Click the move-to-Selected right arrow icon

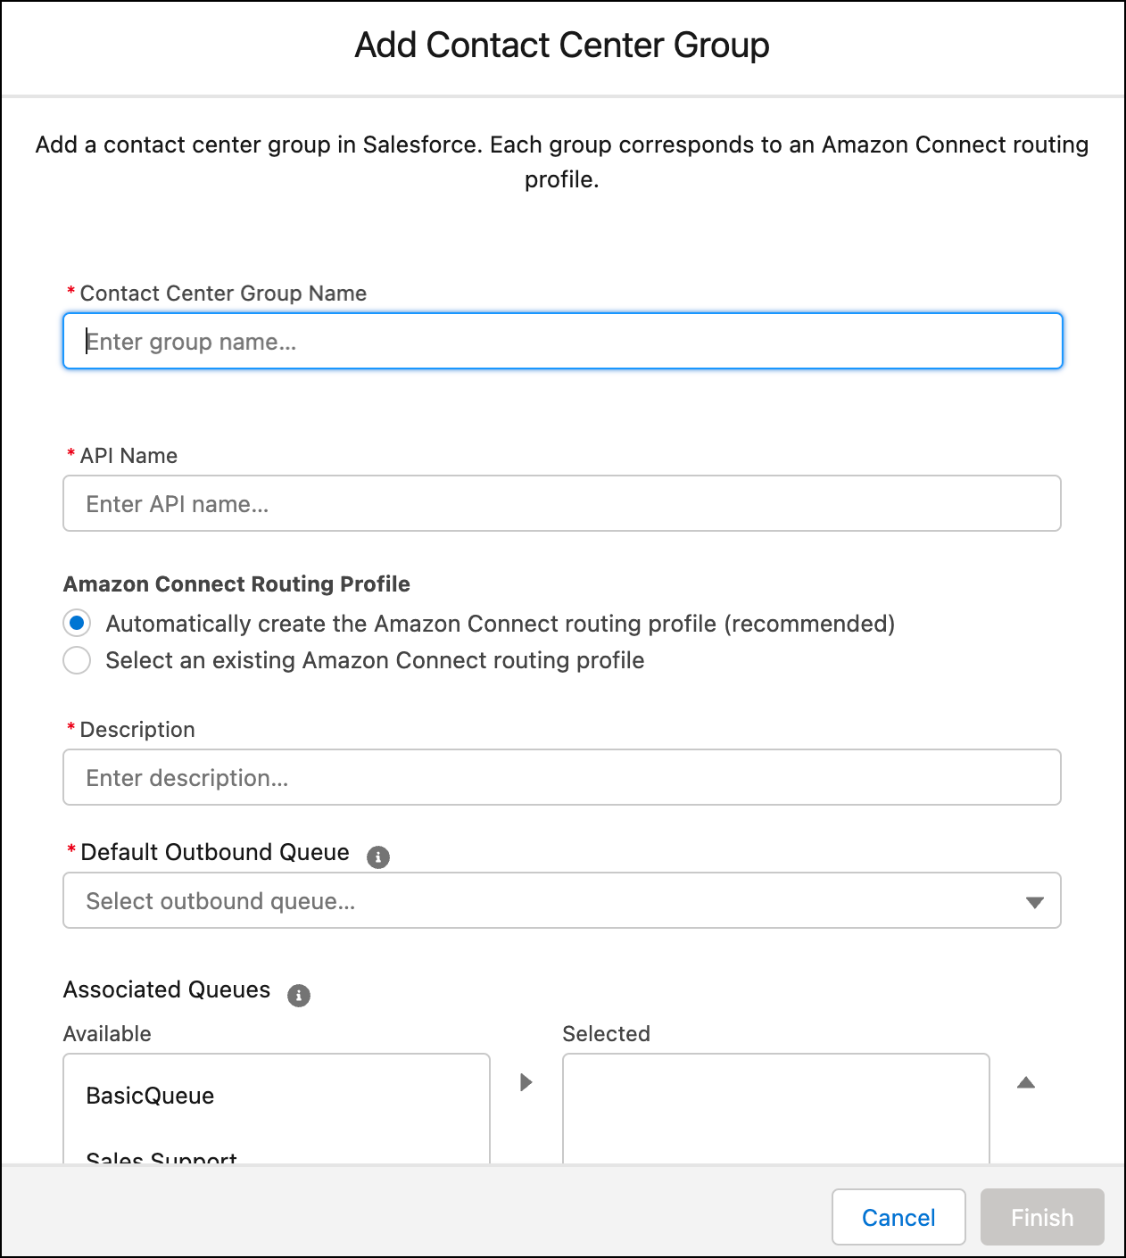tap(526, 1082)
